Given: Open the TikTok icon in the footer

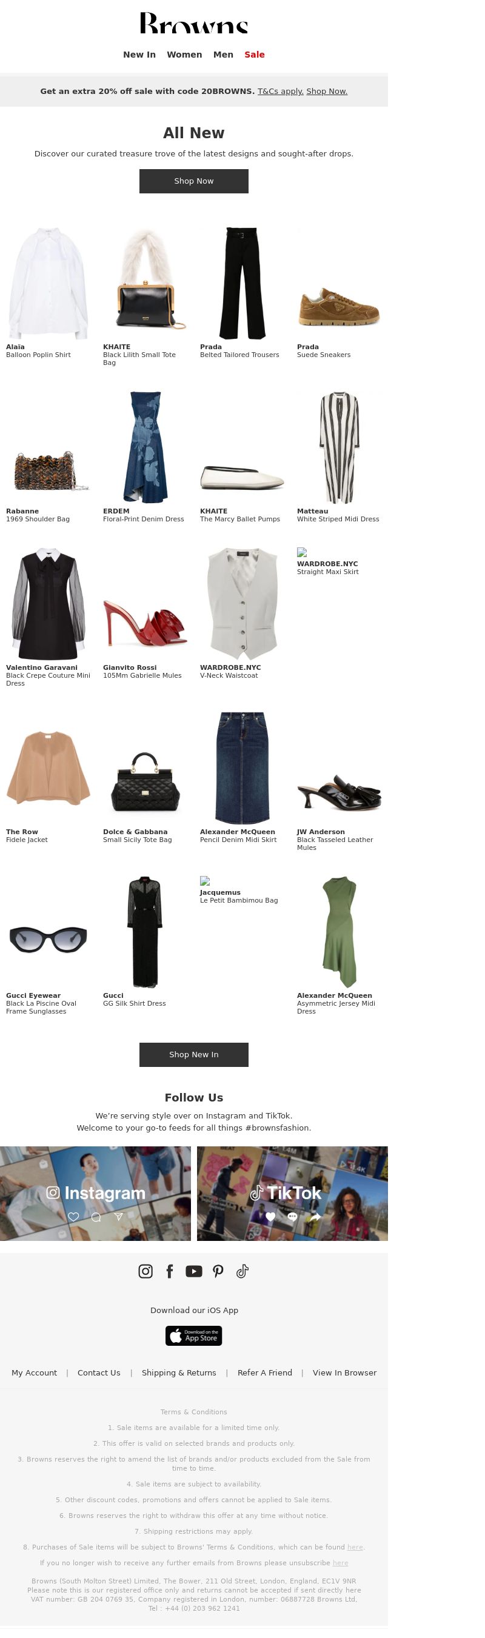Looking at the screenshot, I should pyautogui.click(x=242, y=1271).
